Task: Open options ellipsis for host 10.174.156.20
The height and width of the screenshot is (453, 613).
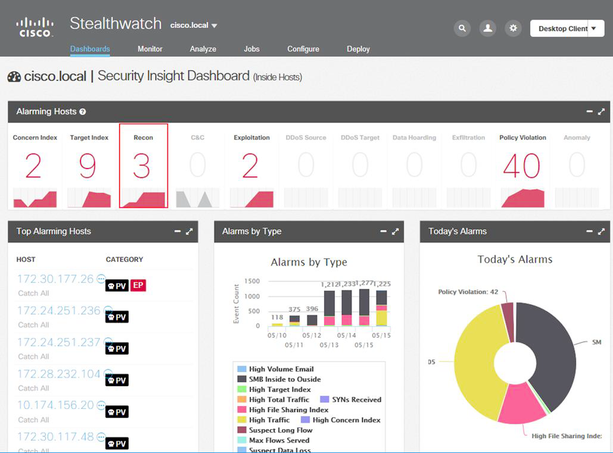Action: [x=101, y=405]
